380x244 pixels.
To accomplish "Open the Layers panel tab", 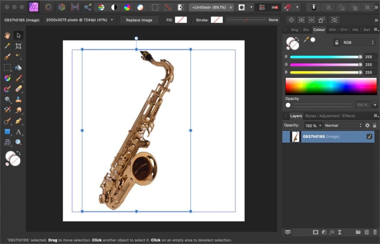I will coord(296,116).
